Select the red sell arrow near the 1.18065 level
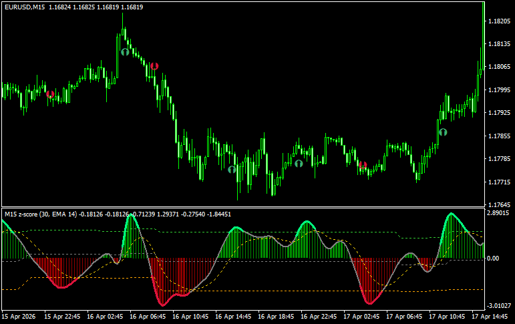This screenshot has height=324, width=515. click(x=154, y=65)
